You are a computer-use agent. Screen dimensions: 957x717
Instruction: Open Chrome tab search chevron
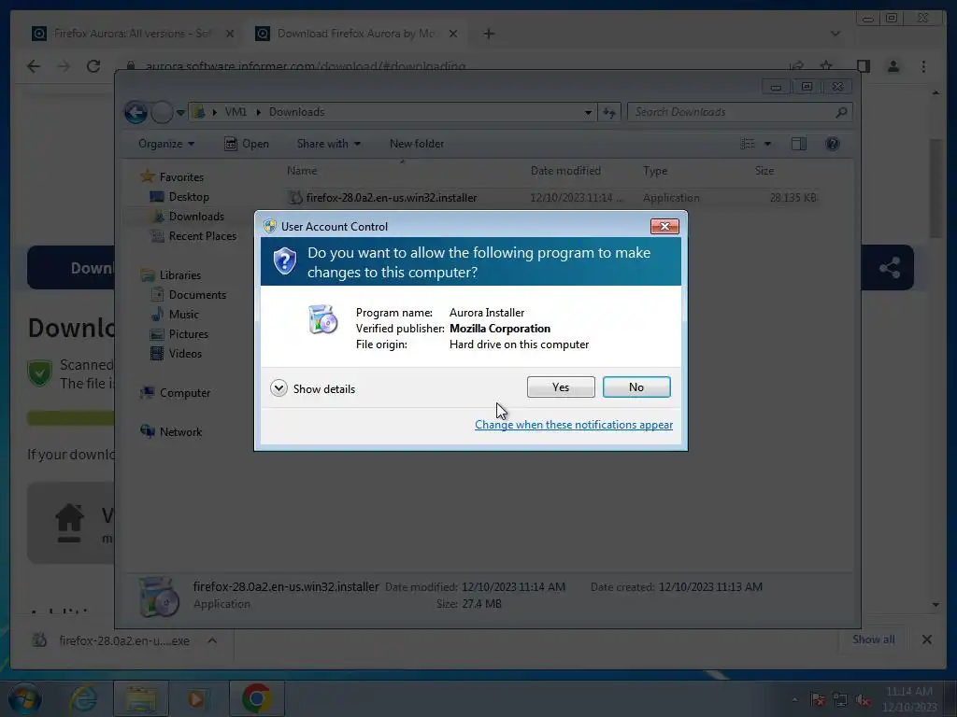(835, 34)
